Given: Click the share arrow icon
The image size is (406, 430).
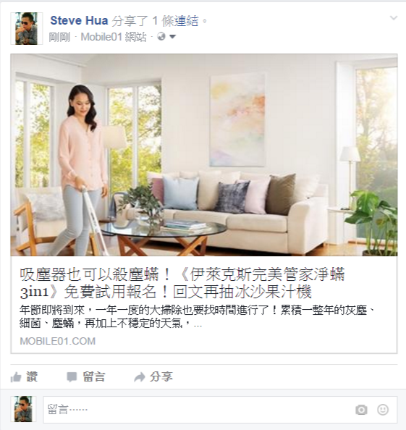Looking at the screenshot, I should [139, 377].
